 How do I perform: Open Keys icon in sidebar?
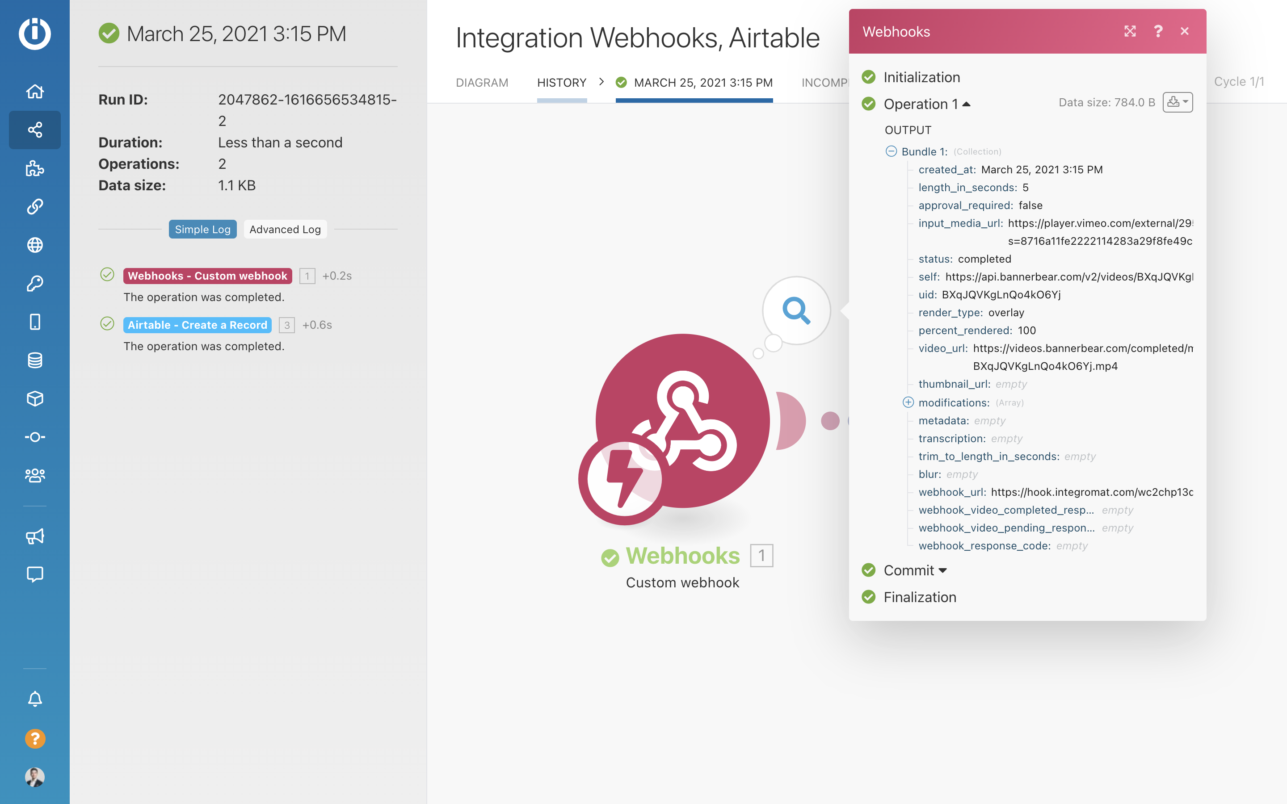(34, 283)
